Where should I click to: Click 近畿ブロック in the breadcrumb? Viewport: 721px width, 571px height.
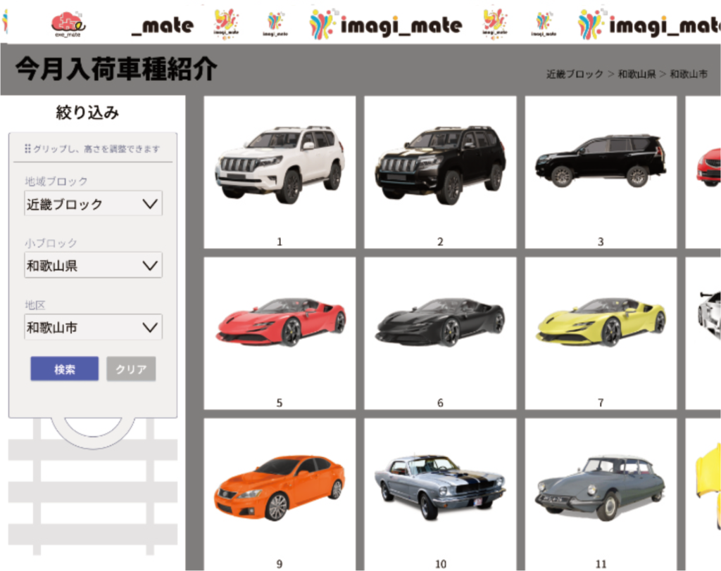pyautogui.click(x=575, y=74)
